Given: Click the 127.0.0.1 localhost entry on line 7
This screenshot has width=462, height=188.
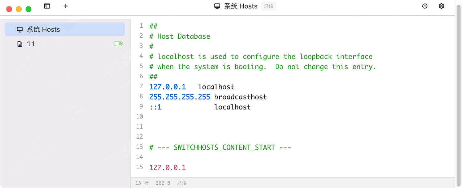Looking at the screenshot, I should coord(192,86).
